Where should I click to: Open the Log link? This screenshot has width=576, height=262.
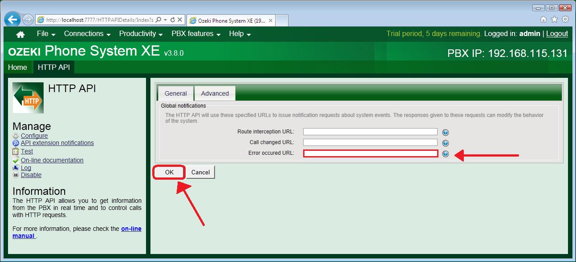point(26,168)
